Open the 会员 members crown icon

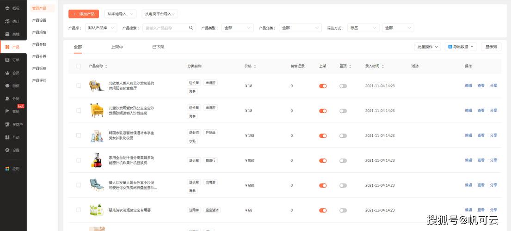tap(7, 73)
